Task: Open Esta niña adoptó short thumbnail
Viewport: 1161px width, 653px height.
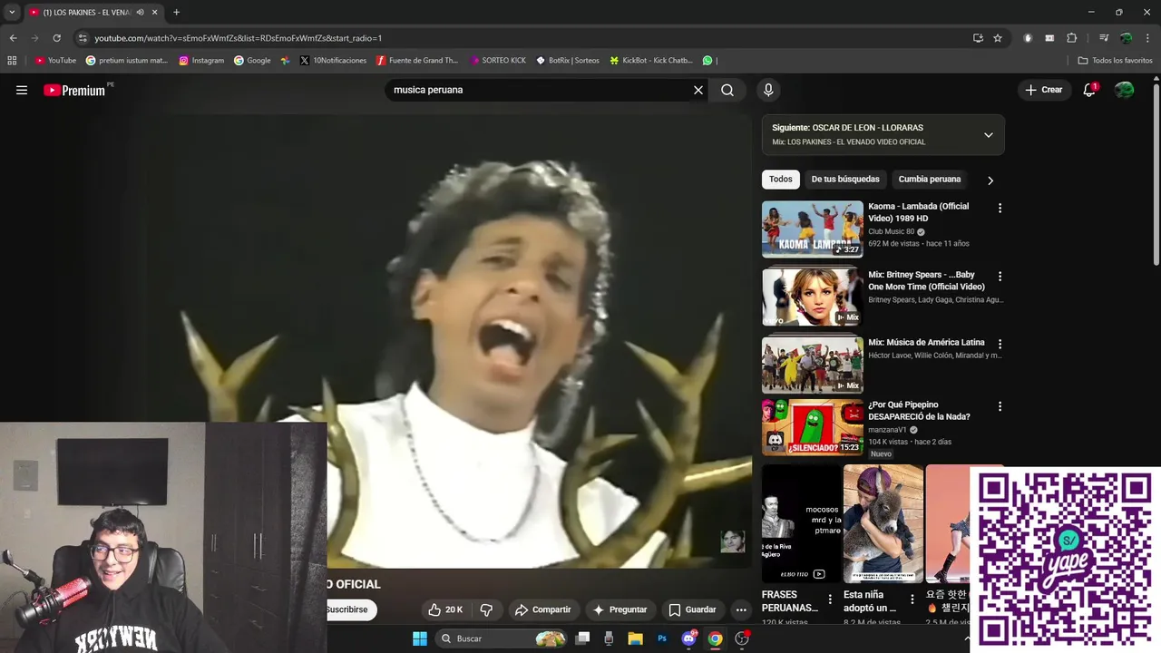Action: tap(883, 523)
